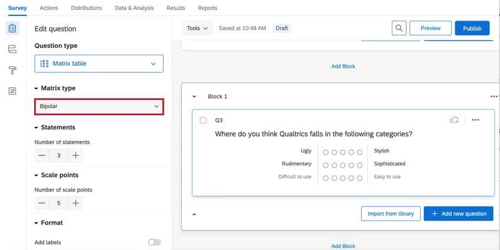This screenshot has width=500, height=250.
Task: Click the ExpertReview iQ icon on Q3
Action: [454, 120]
